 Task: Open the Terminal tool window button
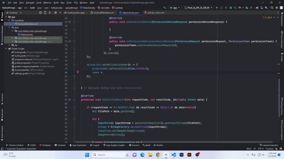tap(60, 145)
